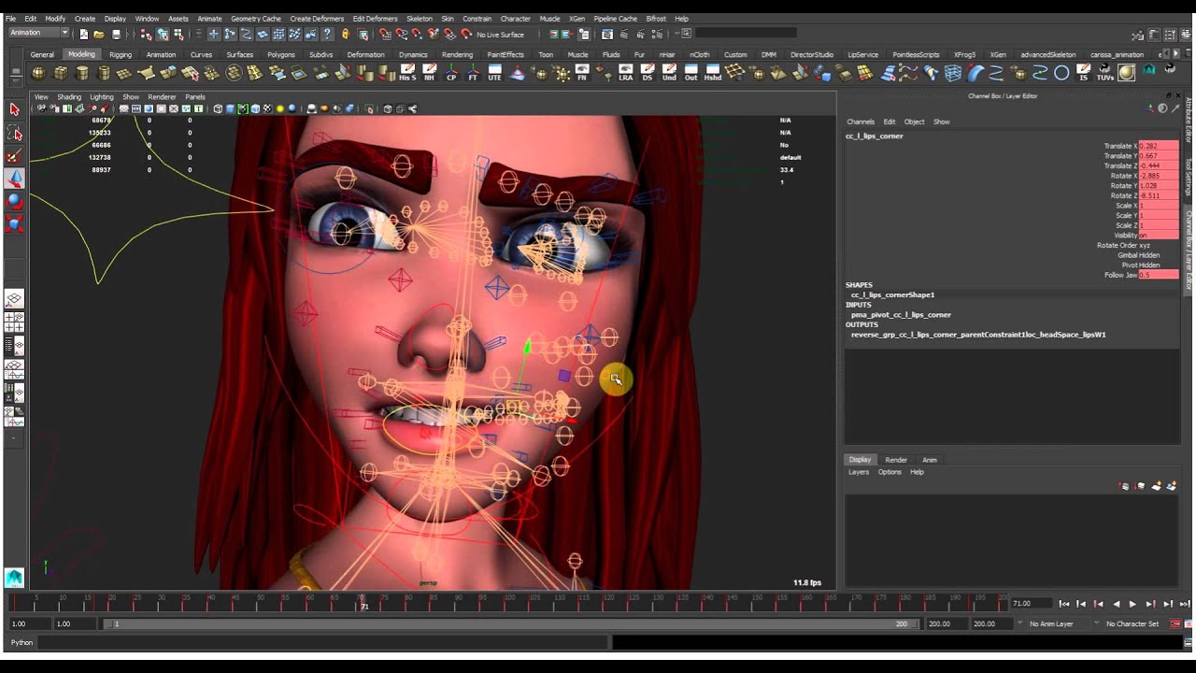Activate the lock selection padlock icon
Image resolution: width=1196 pixels, height=673 pixels.
(x=345, y=35)
